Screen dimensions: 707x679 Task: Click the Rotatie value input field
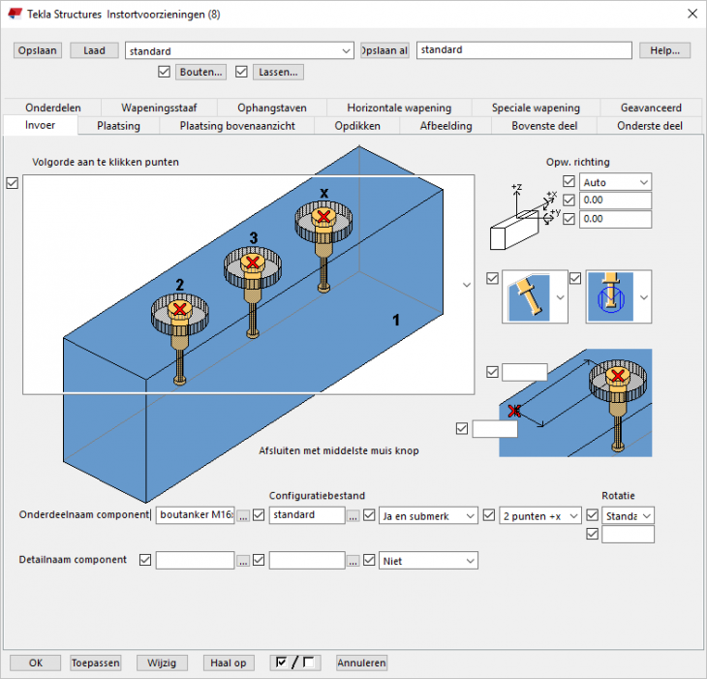click(627, 534)
